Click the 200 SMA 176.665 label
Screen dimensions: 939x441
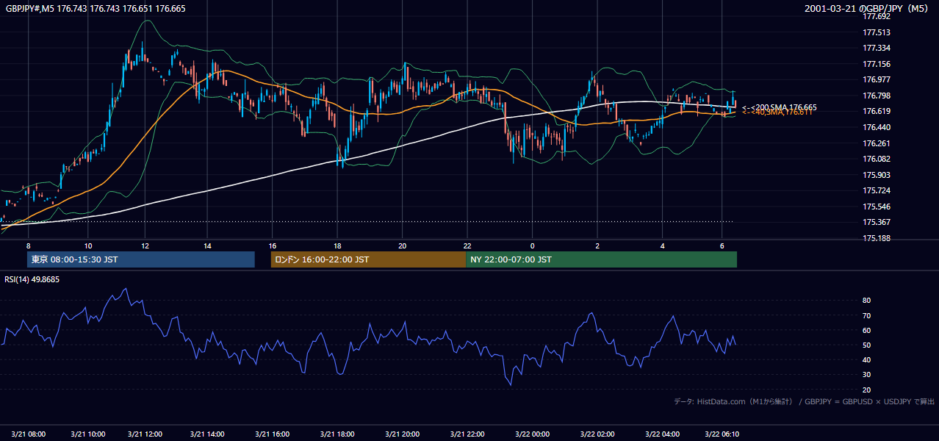(x=779, y=107)
